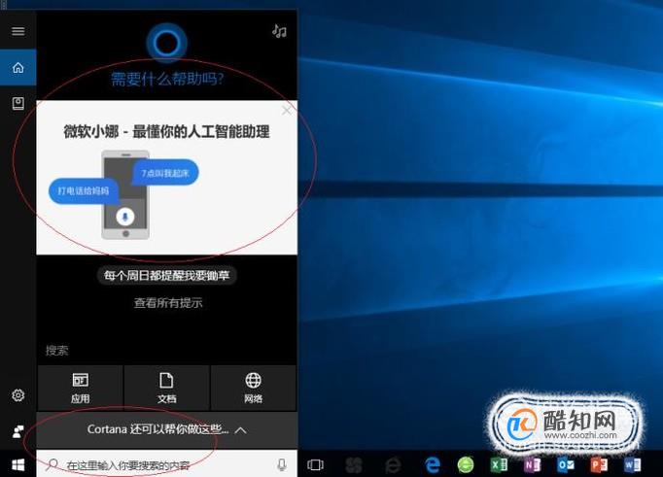Launch PowerPoint from taskbar

point(599,464)
